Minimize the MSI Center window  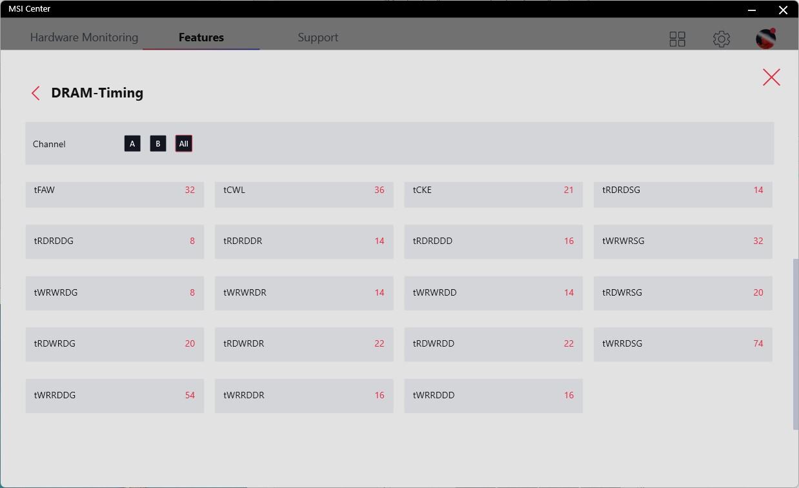[x=752, y=10]
